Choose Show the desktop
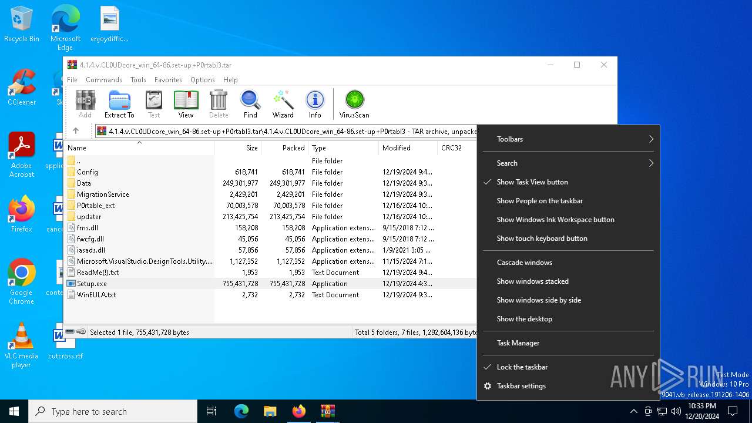 tap(568, 319)
